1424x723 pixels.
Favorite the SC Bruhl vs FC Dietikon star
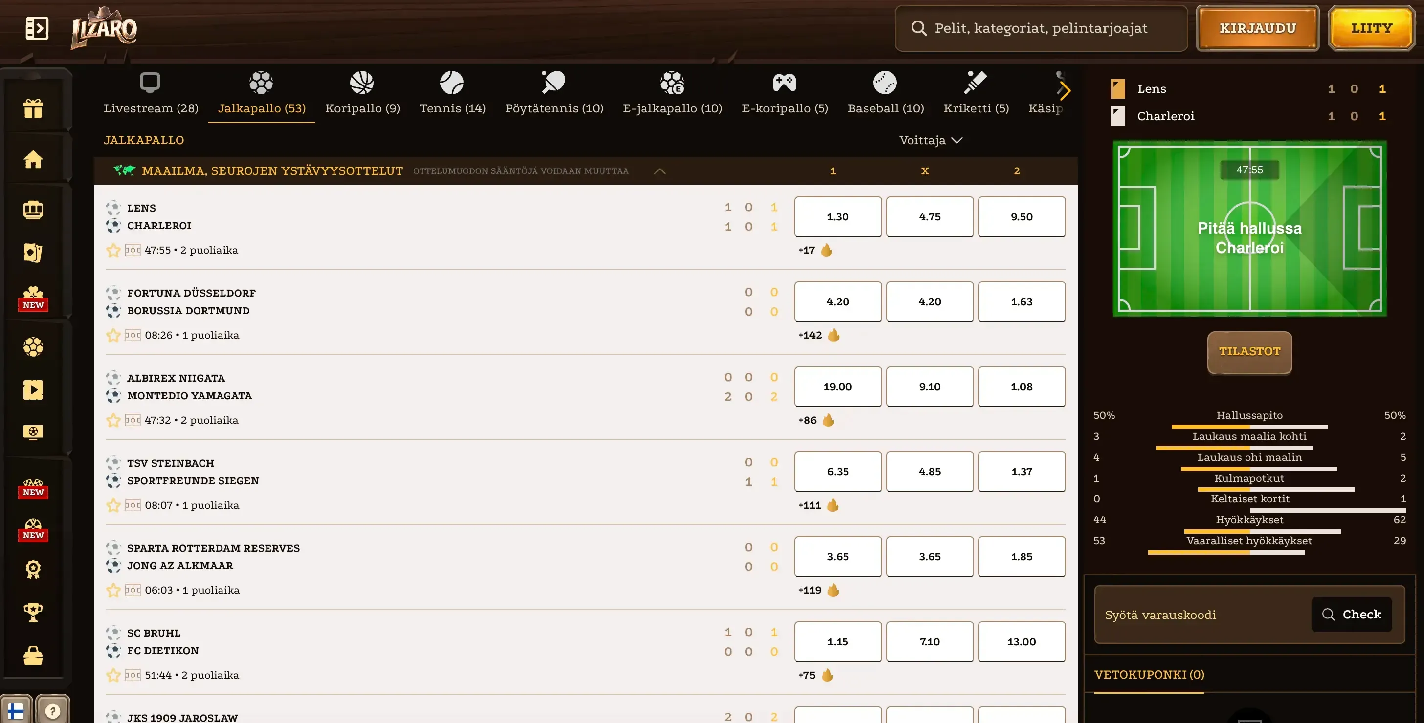[x=113, y=676]
